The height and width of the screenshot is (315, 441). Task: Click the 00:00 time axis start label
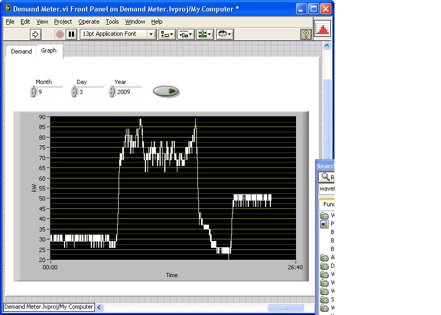pos(50,267)
